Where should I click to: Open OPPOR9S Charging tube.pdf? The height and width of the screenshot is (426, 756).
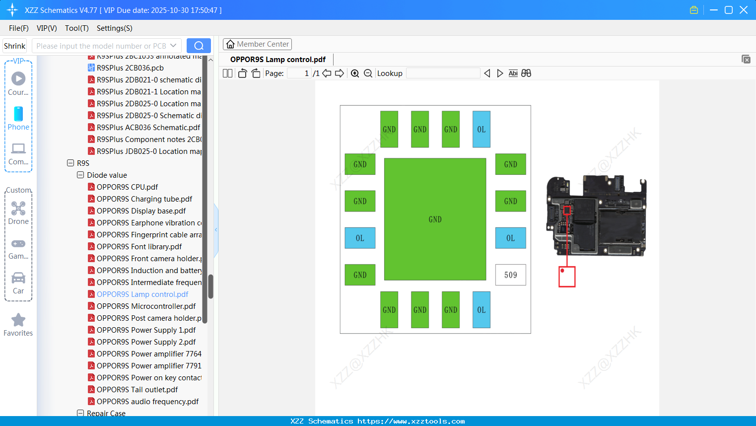tap(139, 199)
